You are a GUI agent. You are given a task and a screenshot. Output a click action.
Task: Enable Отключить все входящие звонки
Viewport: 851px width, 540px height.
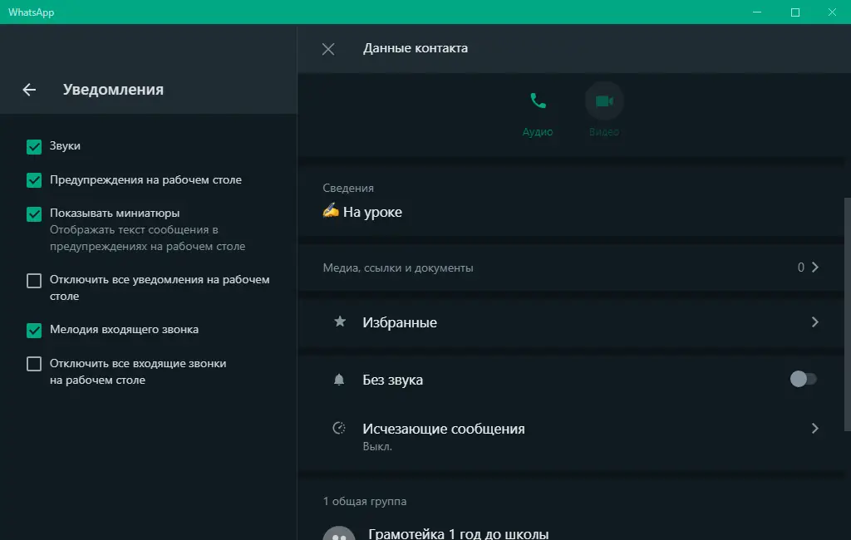click(x=34, y=363)
